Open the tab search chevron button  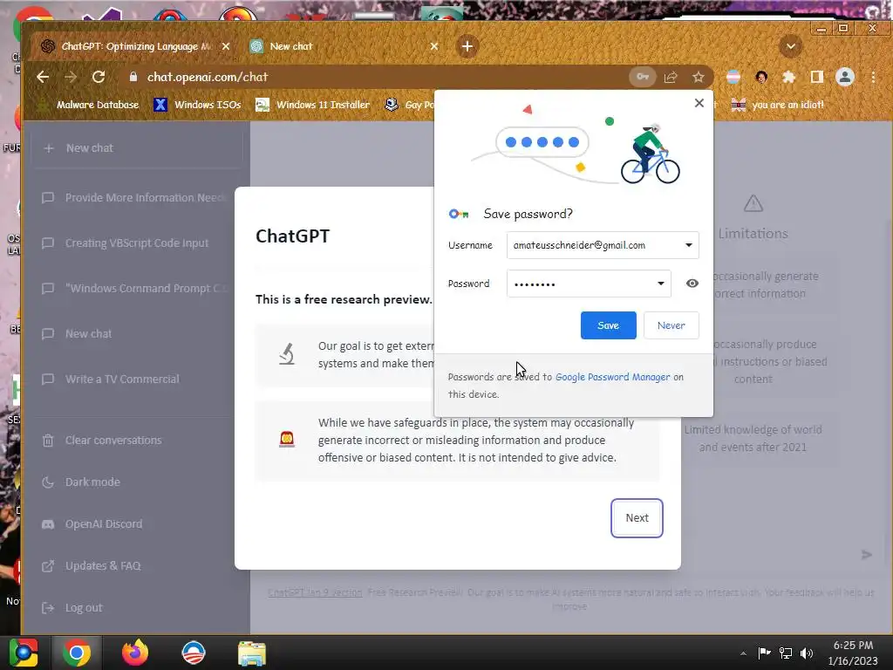[x=790, y=46]
